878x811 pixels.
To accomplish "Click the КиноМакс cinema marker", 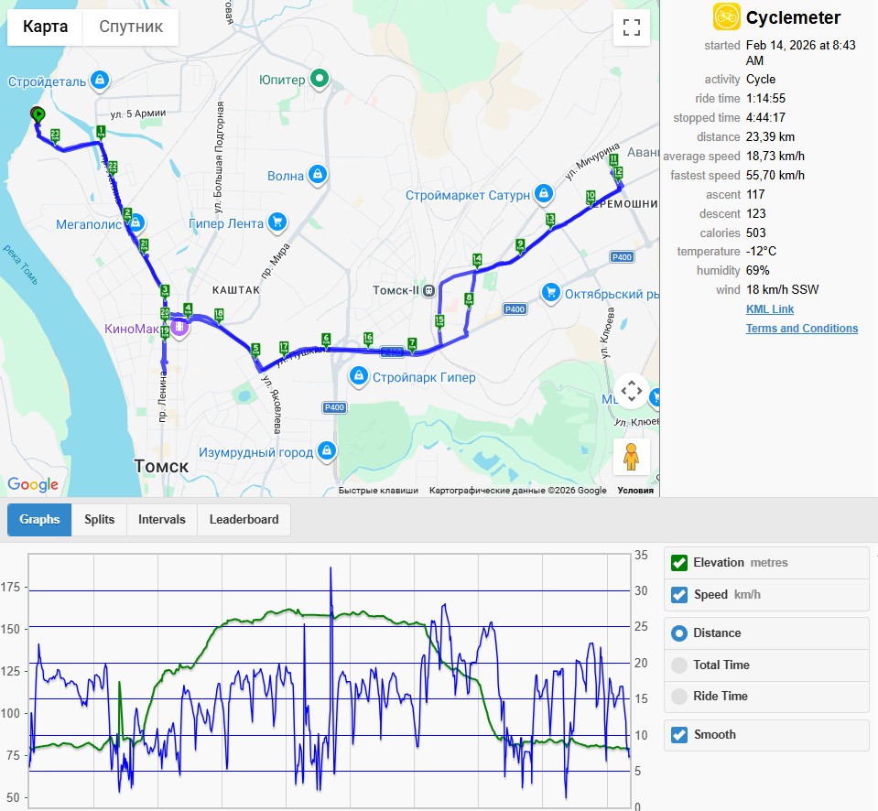I will pyautogui.click(x=179, y=326).
